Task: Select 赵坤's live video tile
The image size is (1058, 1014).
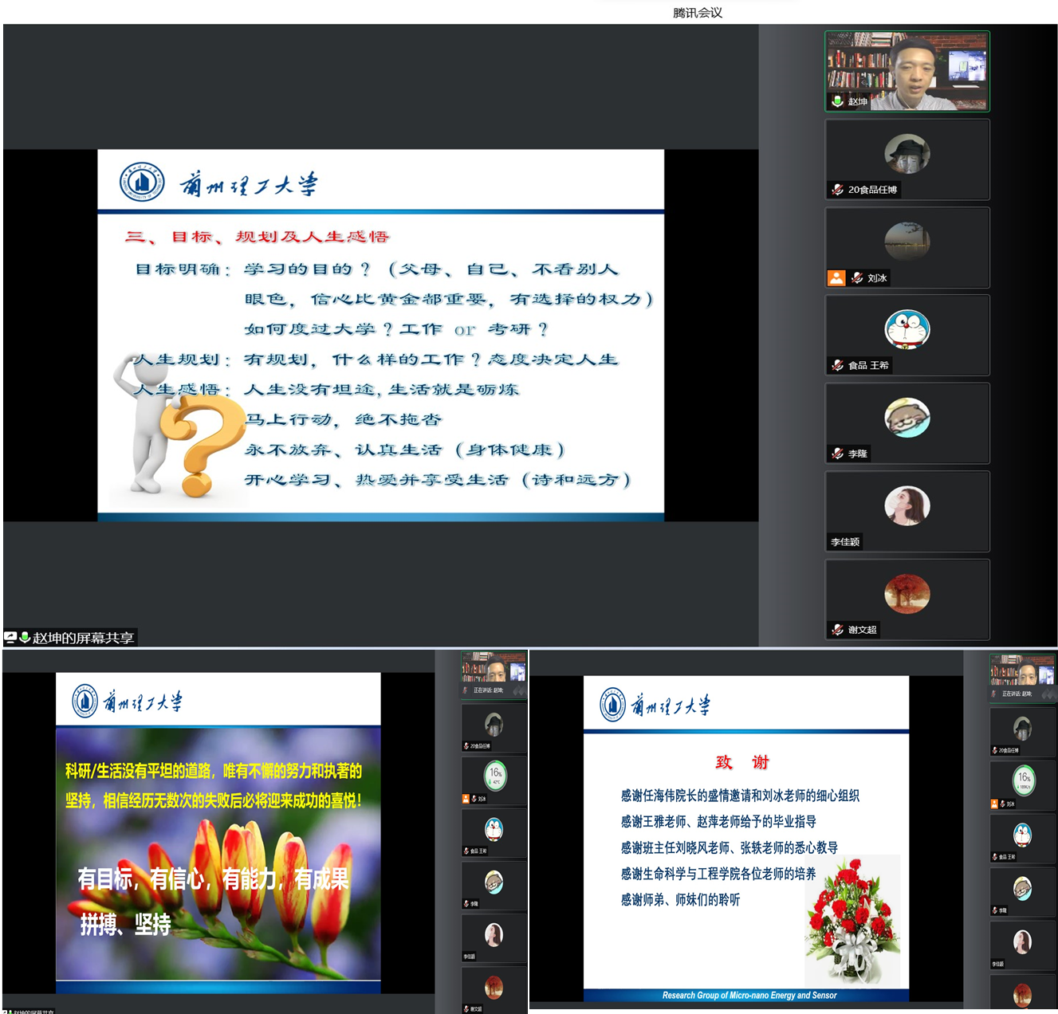Action: [907, 71]
